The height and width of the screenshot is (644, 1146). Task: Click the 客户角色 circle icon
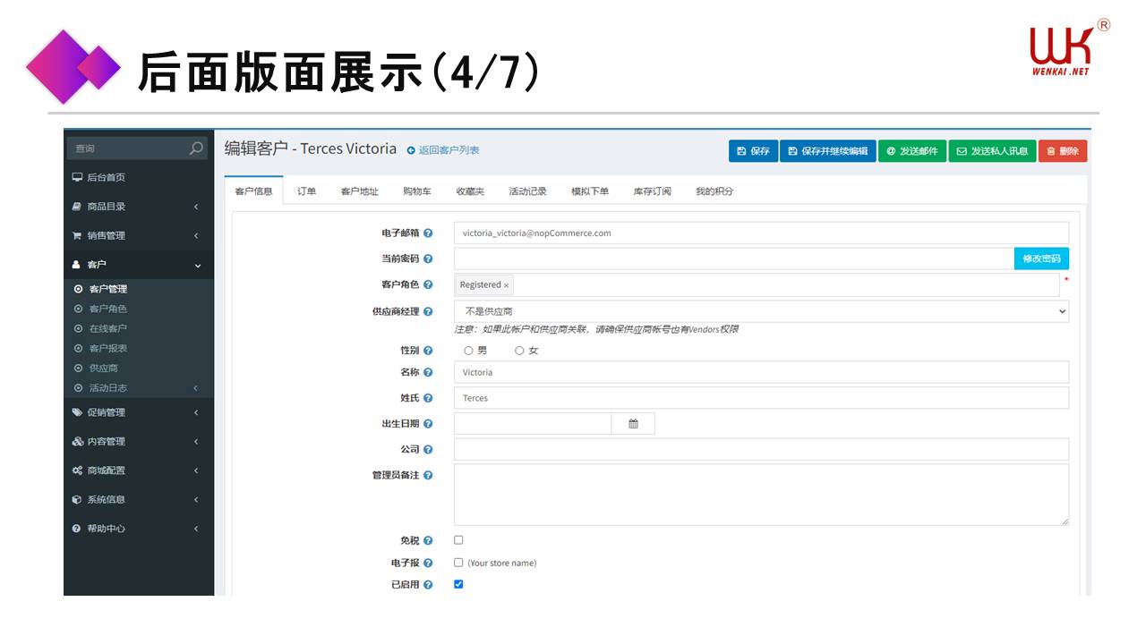(79, 309)
